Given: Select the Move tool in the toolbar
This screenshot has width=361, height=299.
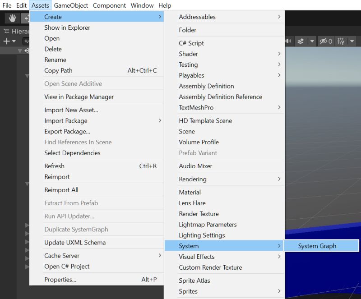Looking at the screenshot, I should 27,18.
